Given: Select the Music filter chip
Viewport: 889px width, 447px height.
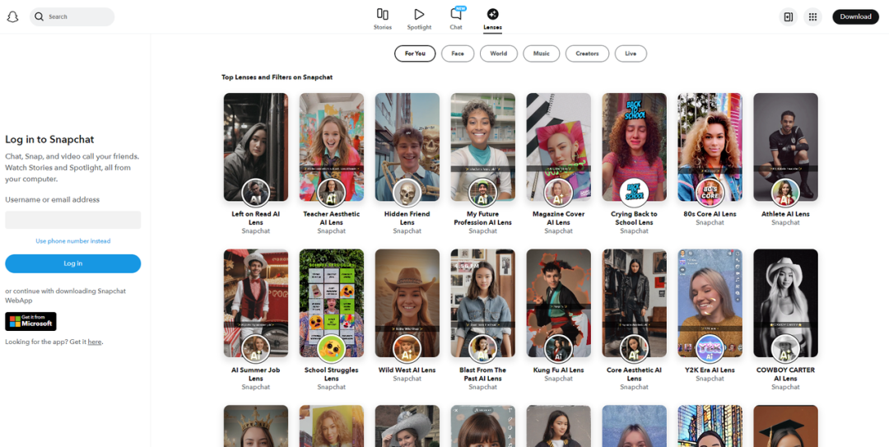Looking at the screenshot, I should click(542, 54).
